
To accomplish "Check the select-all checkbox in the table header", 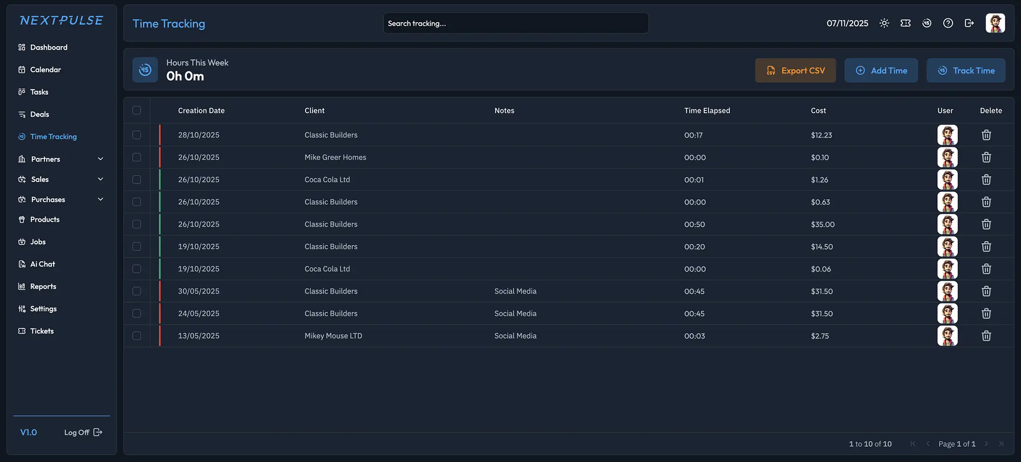I will pos(136,110).
